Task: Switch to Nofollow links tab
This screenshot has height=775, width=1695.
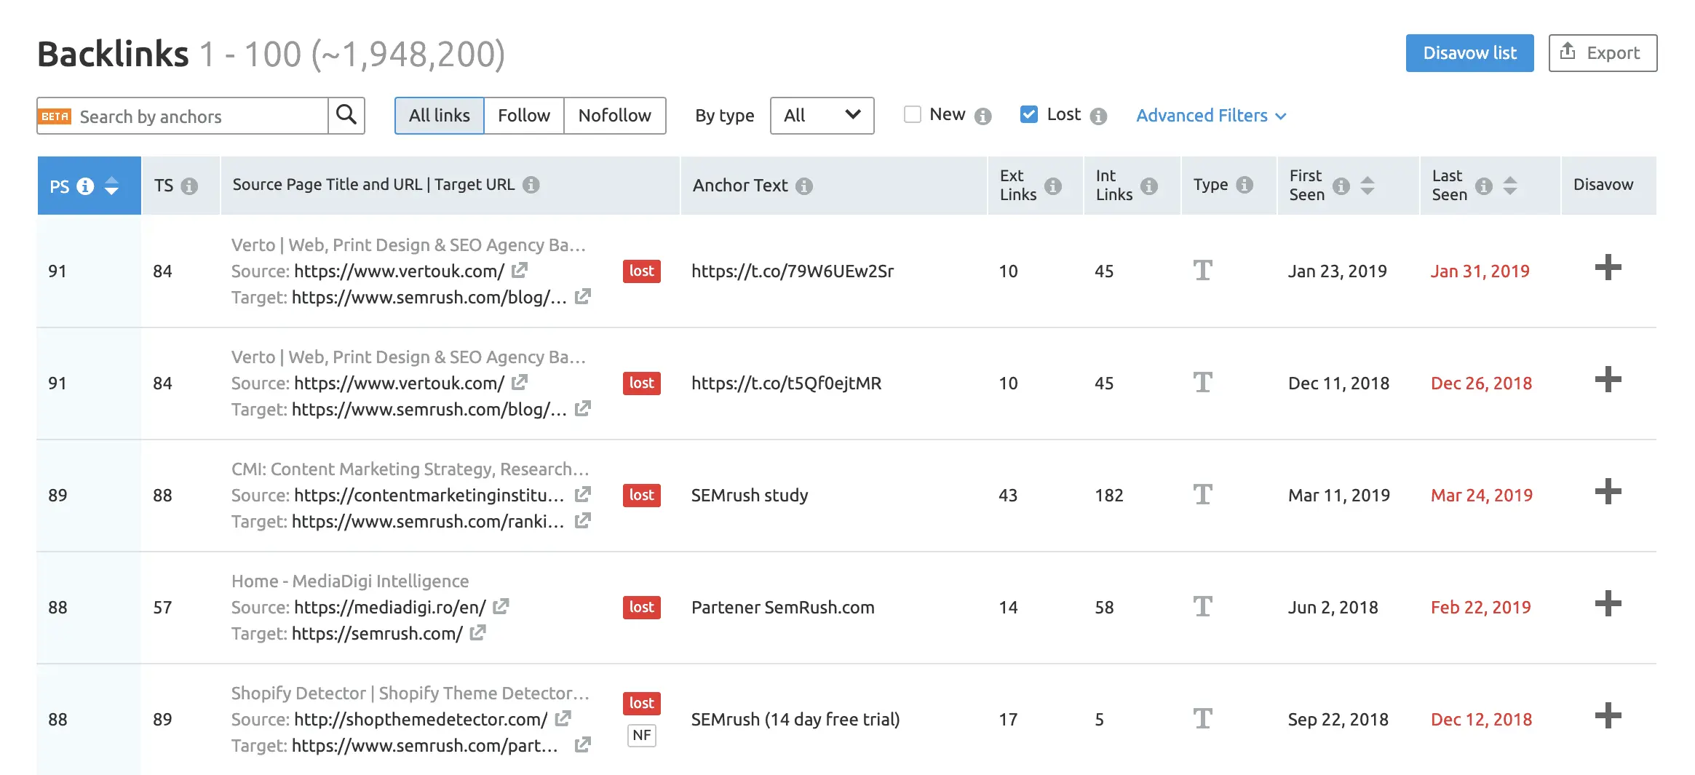Action: click(615, 116)
